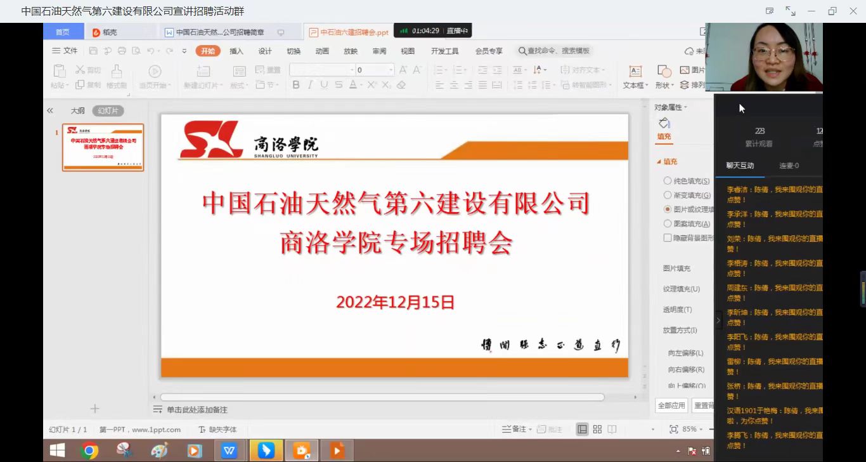Enable the 隐藏背景图形 checkbox
Screen dimensions: 866x462
pyautogui.click(x=668, y=238)
